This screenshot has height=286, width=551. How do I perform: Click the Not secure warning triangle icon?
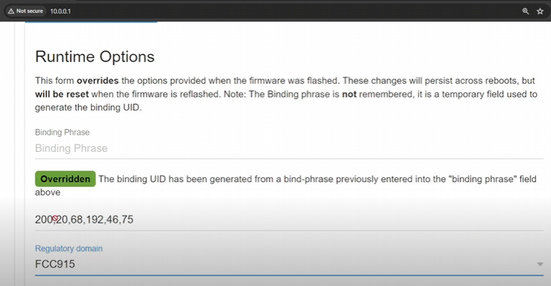tap(11, 11)
